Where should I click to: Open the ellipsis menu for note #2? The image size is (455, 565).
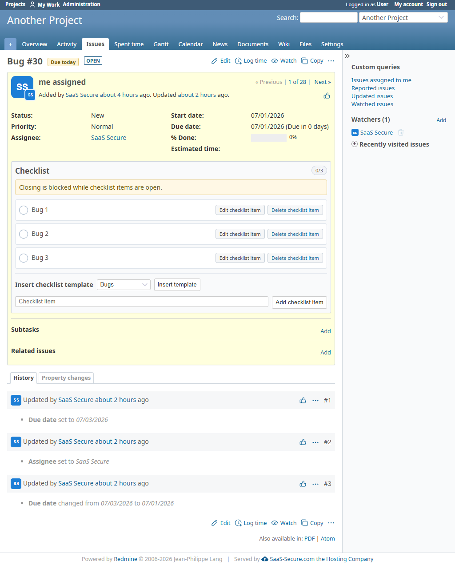[x=315, y=442]
